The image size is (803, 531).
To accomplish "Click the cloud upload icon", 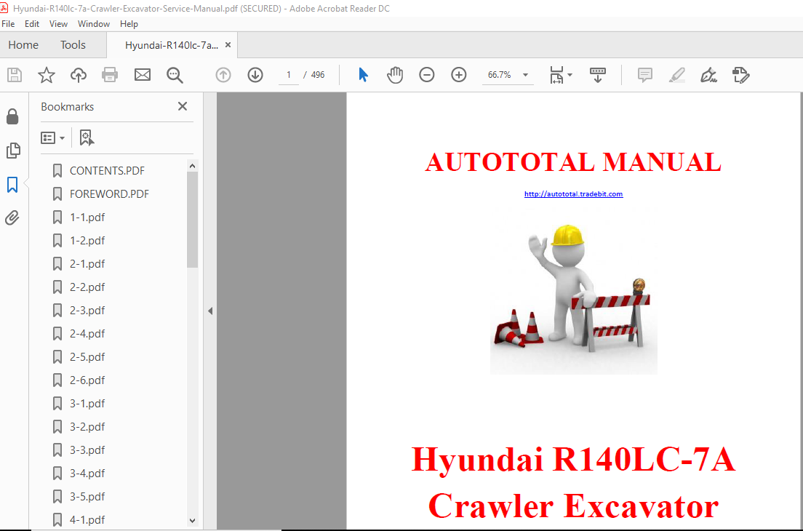I will [x=79, y=75].
